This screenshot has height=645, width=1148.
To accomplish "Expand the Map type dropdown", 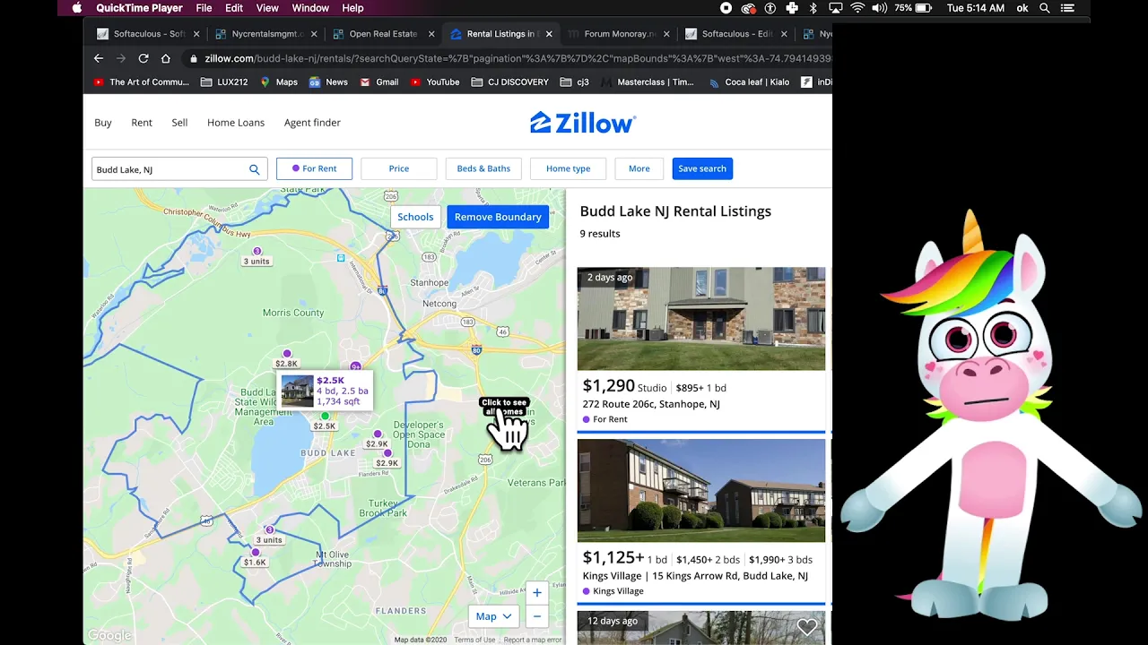I will pyautogui.click(x=493, y=616).
